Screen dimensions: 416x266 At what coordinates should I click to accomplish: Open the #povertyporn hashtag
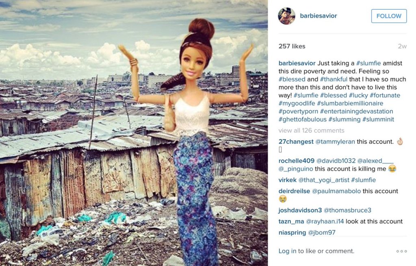[x=298, y=111]
